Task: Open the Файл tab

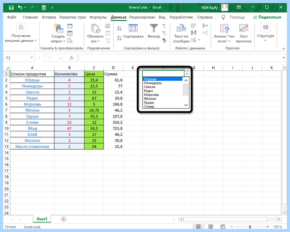Action: (12, 17)
